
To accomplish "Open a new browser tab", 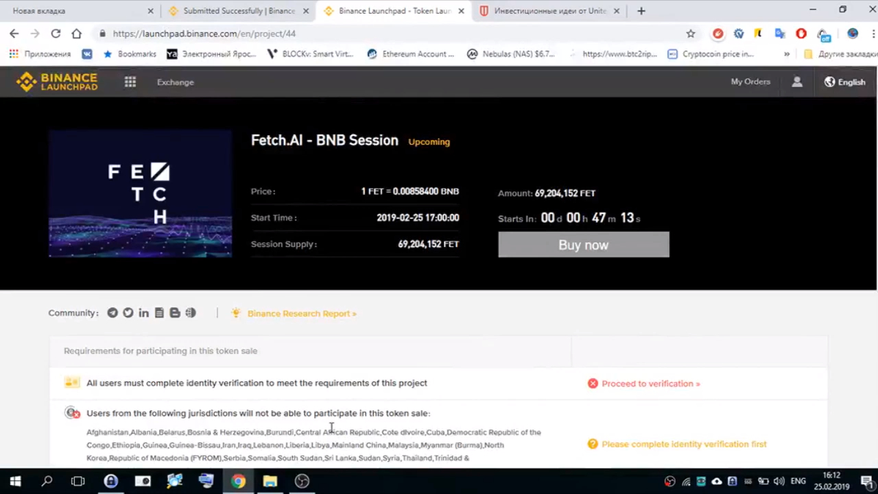I will coord(641,11).
